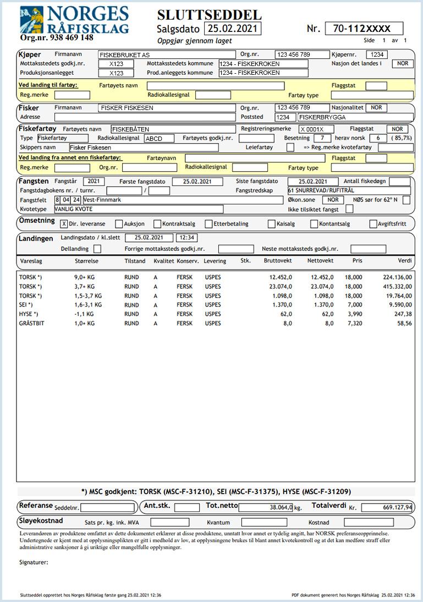This screenshot has height=602, width=423.
Task: Enable the Kontraktsalg checkbox
Action: pyautogui.click(x=157, y=224)
